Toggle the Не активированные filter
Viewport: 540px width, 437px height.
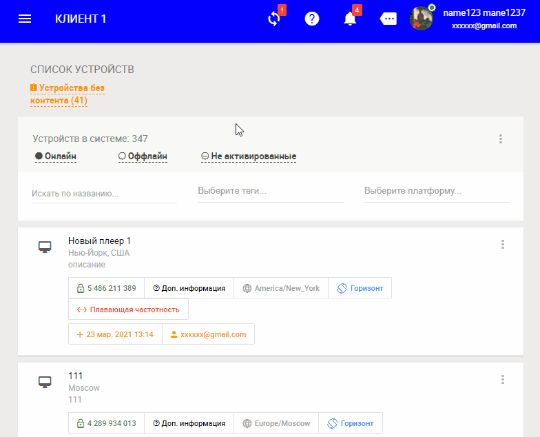pyautogui.click(x=249, y=156)
